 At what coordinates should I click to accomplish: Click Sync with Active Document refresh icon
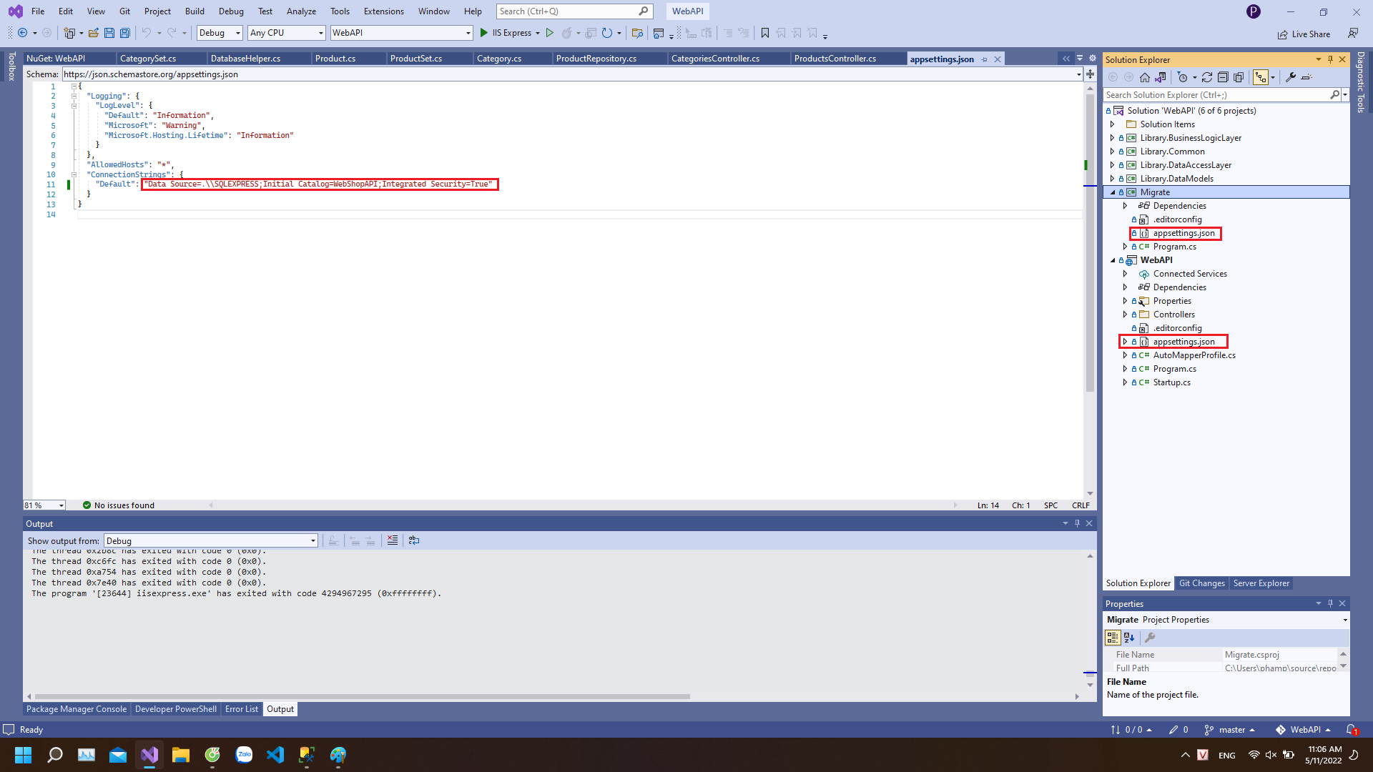pos(1207,77)
